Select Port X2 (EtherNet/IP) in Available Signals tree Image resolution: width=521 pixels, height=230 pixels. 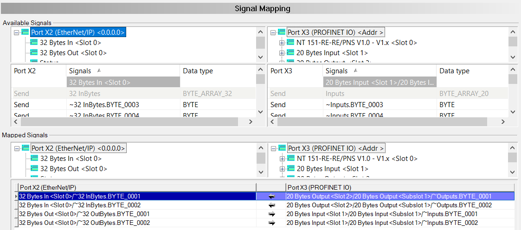coord(78,32)
